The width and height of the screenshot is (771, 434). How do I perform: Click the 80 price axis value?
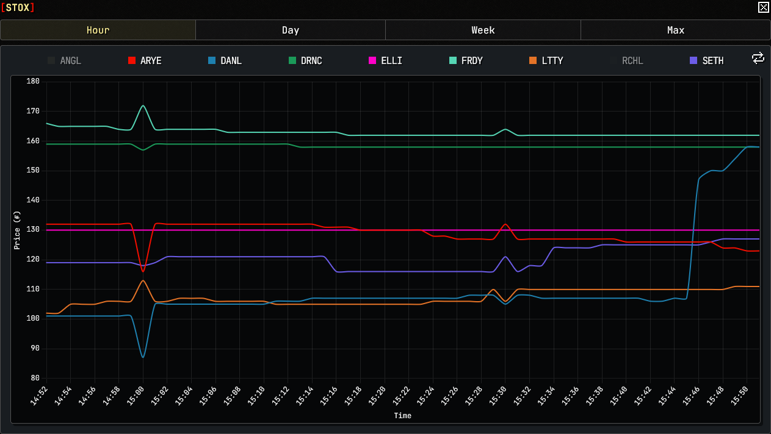tap(35, 379)
